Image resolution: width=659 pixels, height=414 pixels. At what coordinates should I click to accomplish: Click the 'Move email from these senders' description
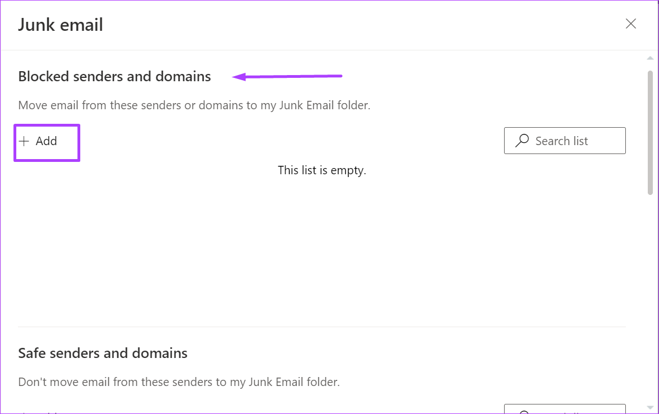tap(194, 105)
